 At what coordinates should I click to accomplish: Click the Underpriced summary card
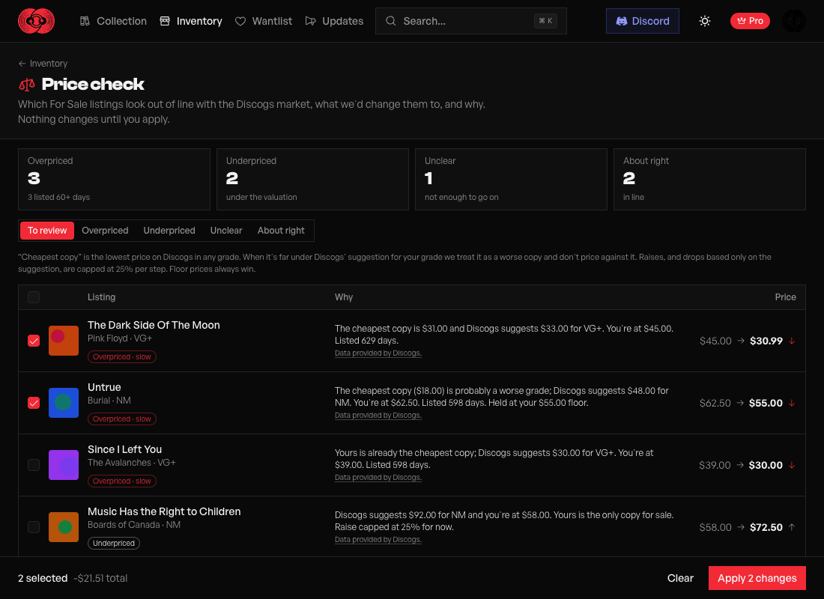(x=312, y=179)
